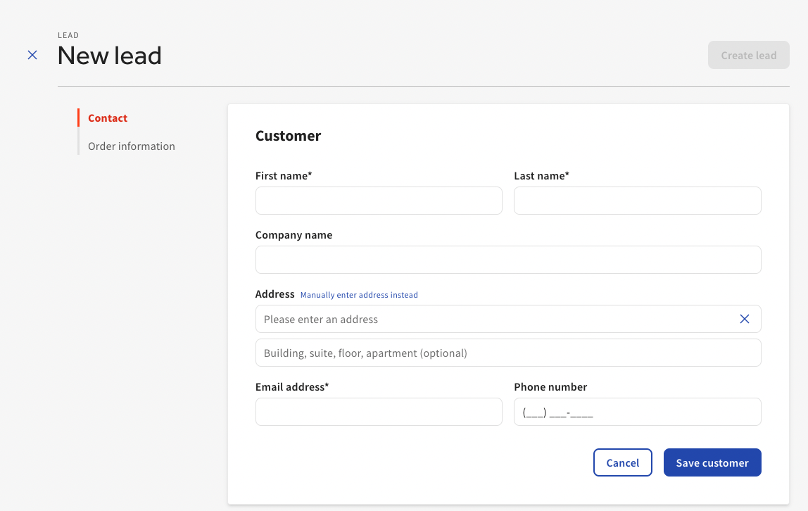The height and width of the screenshot is (511, 808).
Task: Click the address search input
Action: 493,319
